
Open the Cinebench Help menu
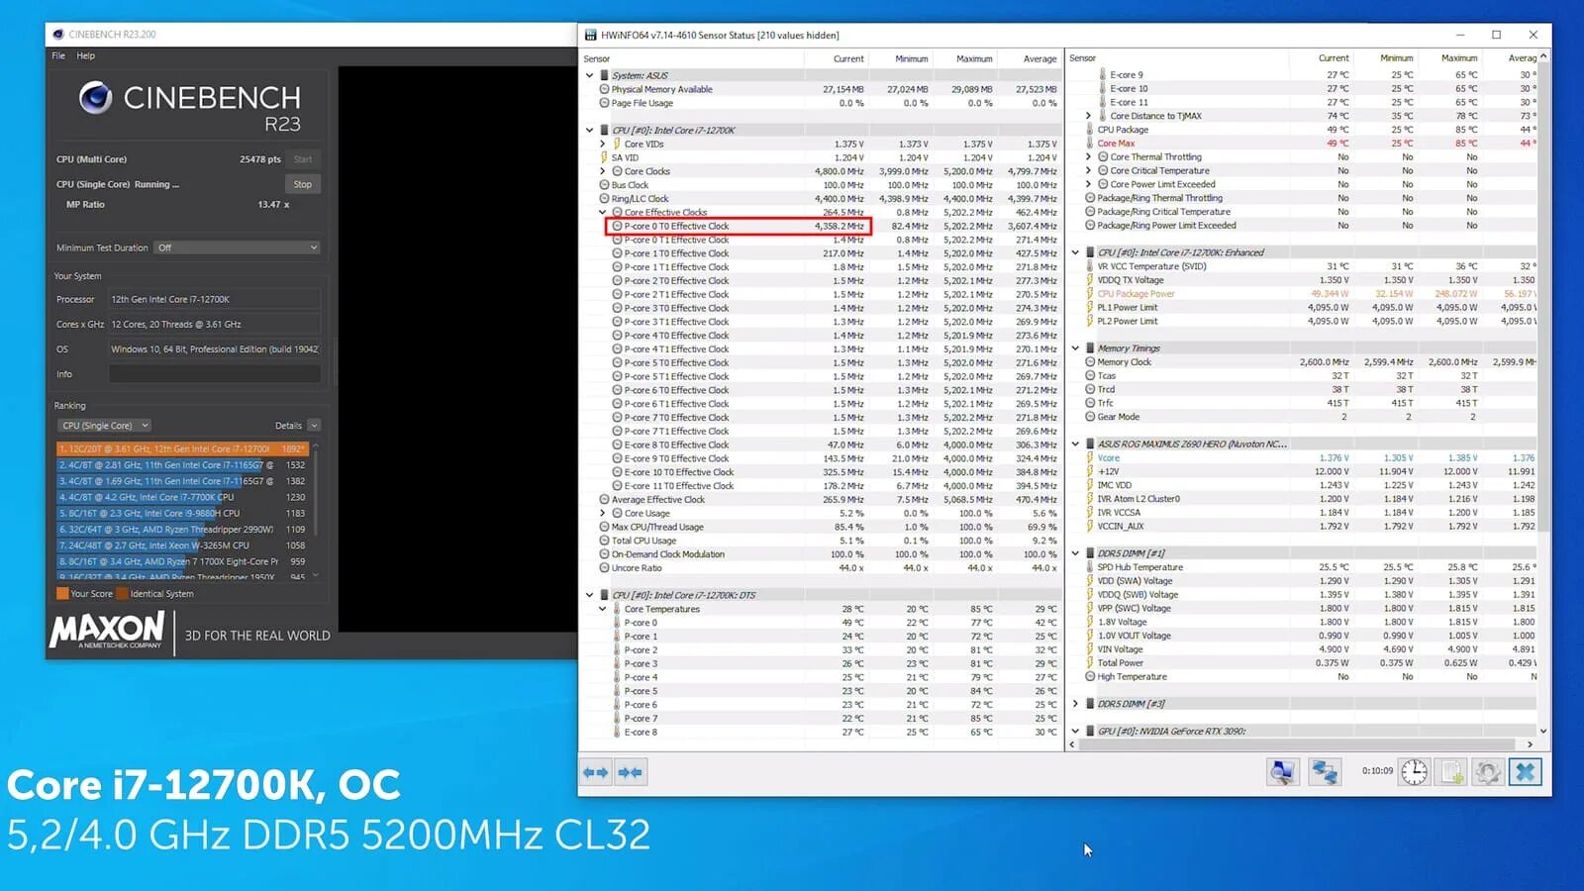86,55
